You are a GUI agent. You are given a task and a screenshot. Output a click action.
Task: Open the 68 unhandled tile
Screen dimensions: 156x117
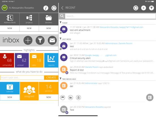7,60
